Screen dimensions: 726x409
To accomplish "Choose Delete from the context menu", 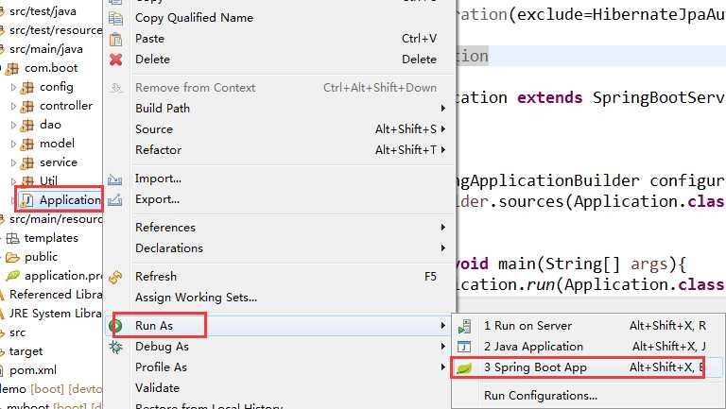I will tap(278, 60).
